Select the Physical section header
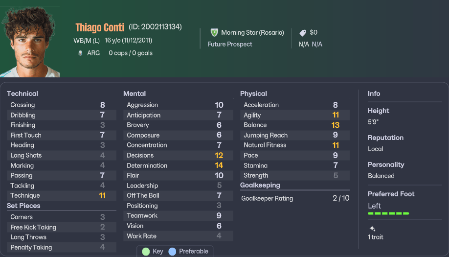Viewport: 449px width, 257px height. pyautogui.click(x=253, y=93)
